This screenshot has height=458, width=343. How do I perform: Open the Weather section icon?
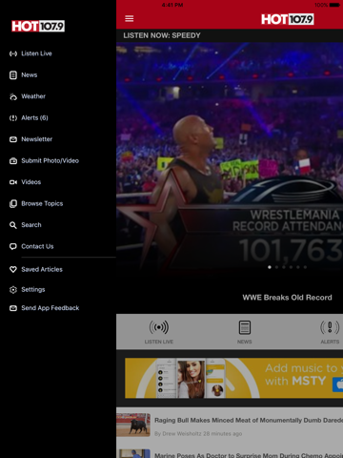tap(13, 96)
